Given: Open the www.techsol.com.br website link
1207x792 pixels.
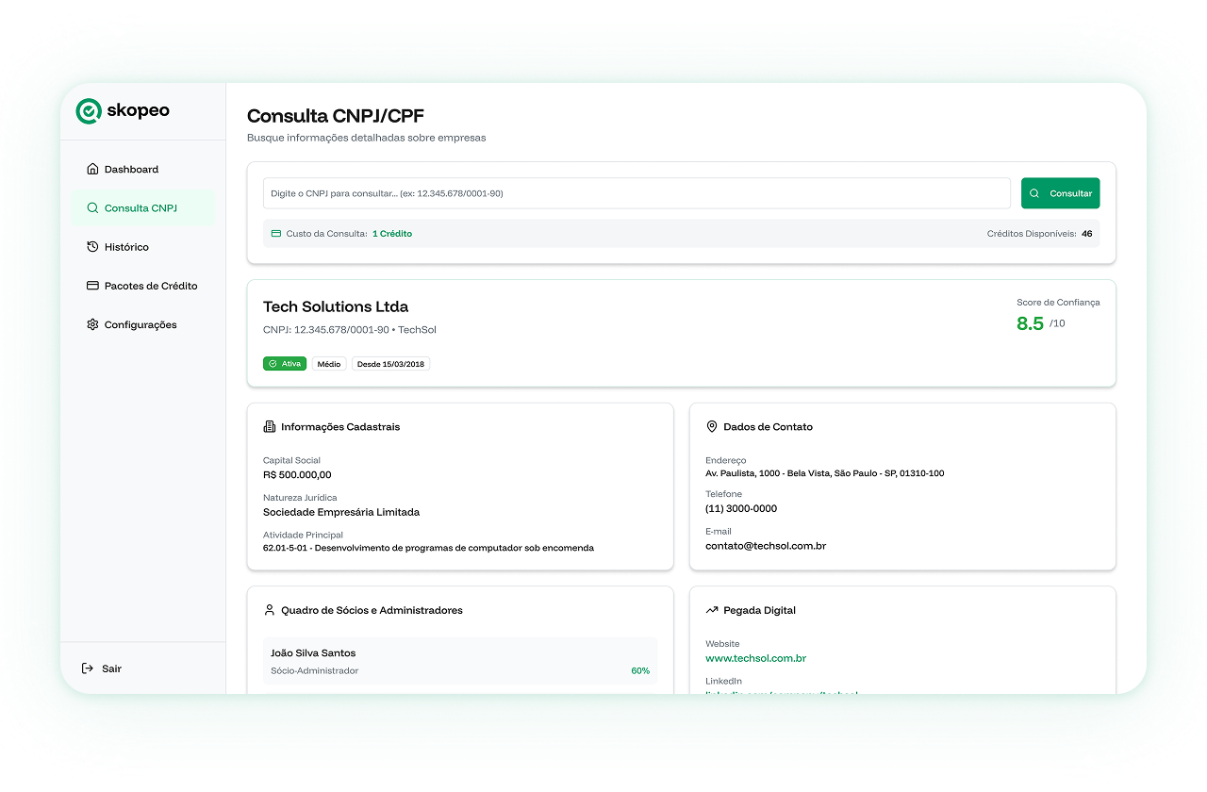Looking at the screenshot, I should (755, 658).
